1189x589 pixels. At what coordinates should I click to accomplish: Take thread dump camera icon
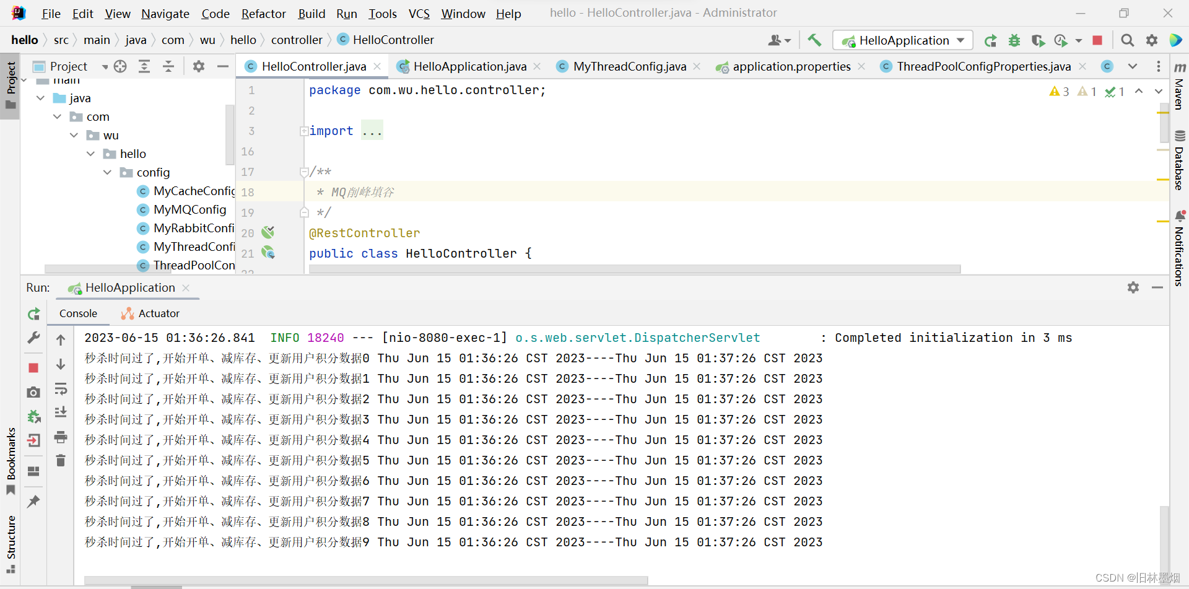[x=34, y=392]
